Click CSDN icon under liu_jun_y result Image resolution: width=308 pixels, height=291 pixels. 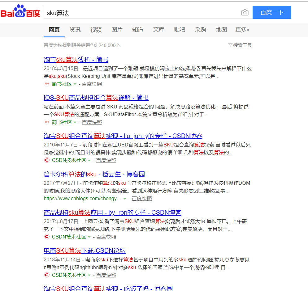tap(46, 160)
